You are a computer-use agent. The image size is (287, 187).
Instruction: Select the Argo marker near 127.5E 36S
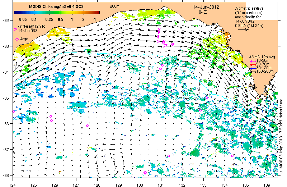(x=87, y=126)
